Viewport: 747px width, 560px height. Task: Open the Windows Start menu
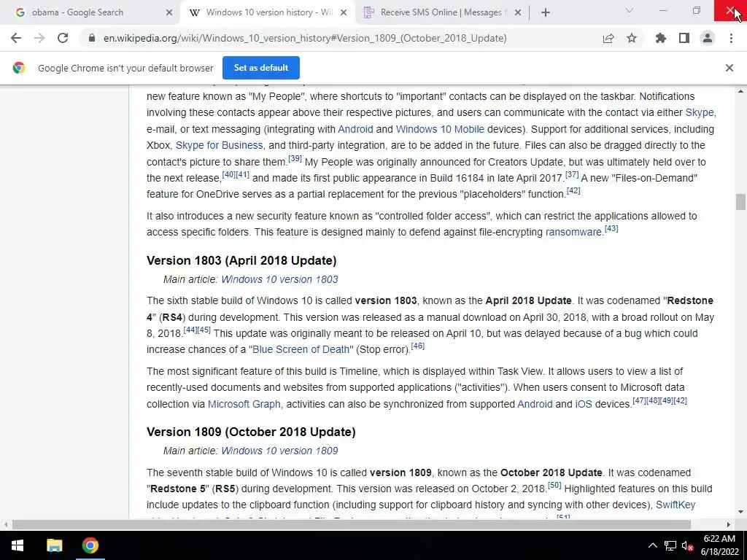pyautogui.click(x=18, y=545)
